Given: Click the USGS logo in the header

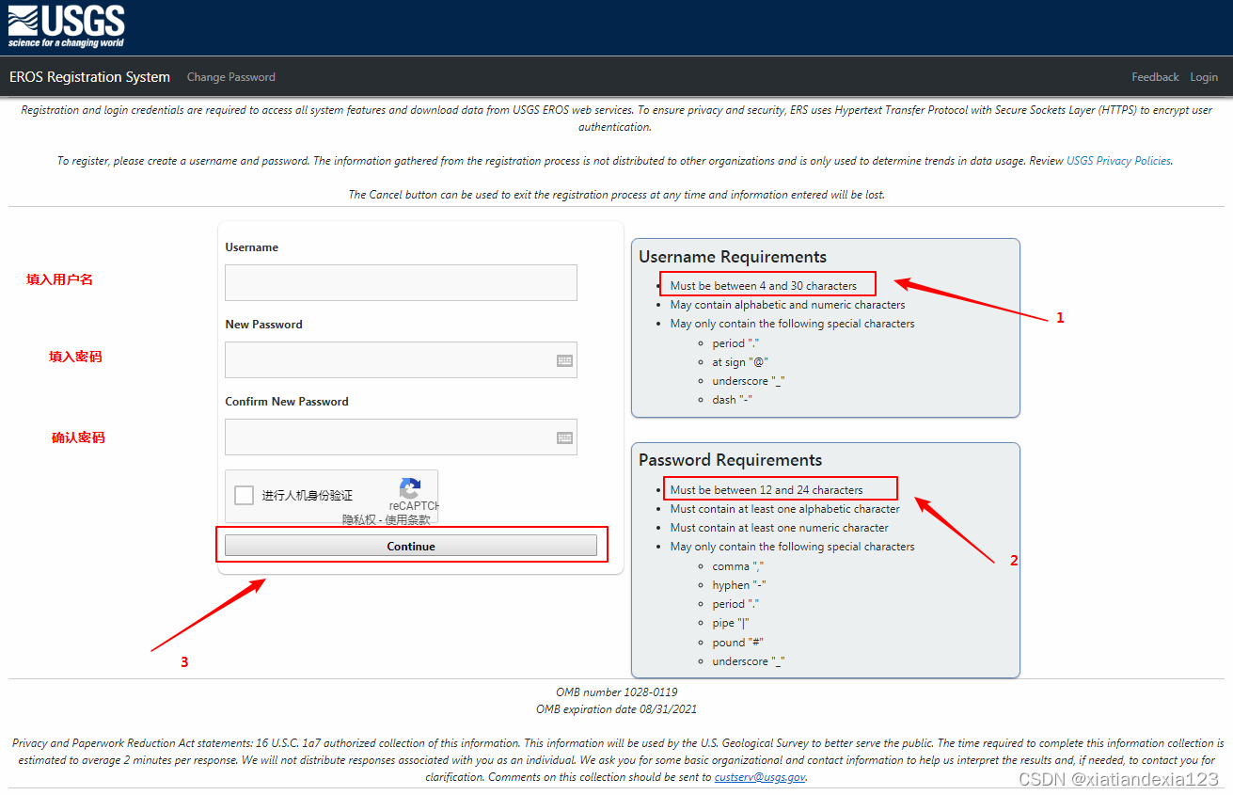Looking at the screenshot, I should click(x=66, y=26).
